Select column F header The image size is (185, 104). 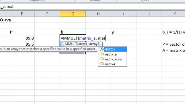[47, 14]
